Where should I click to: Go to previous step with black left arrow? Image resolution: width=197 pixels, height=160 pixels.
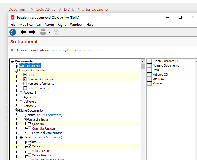[23, 32]
